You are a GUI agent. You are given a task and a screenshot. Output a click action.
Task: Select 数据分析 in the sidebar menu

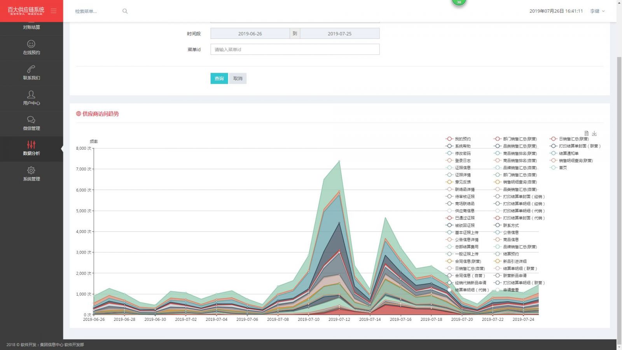click(31, 149)
